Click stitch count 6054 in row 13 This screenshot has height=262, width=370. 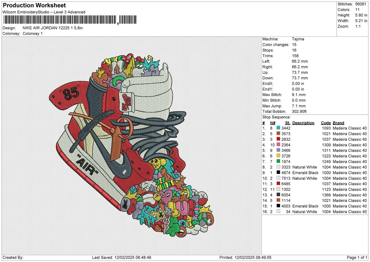click(x=286, y=195)
